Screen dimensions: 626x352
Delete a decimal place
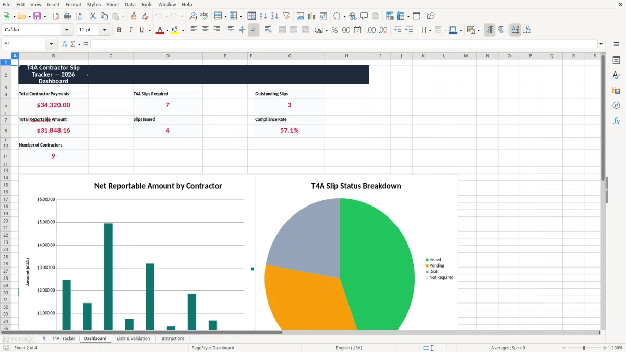pyautogui.click(x=383, y=30)
